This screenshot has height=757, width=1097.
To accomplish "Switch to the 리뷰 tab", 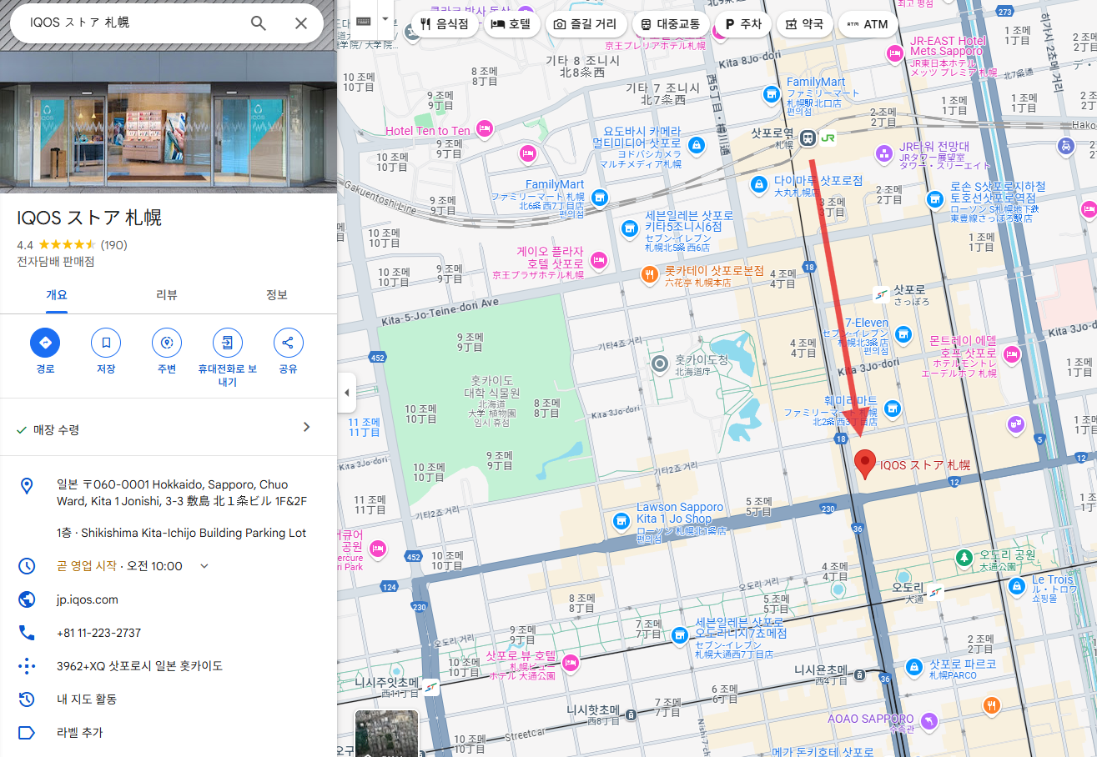I will click(x=167, y=294).
